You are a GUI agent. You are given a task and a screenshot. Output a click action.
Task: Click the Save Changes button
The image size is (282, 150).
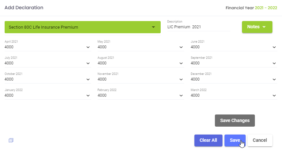point(235,120)
